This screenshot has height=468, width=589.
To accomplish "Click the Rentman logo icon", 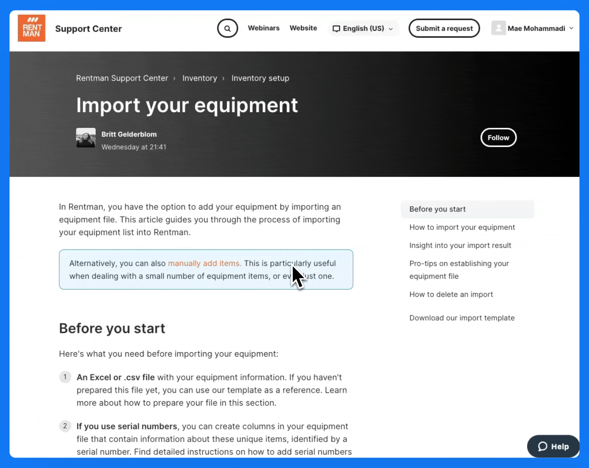I will [x=32, y=28].
